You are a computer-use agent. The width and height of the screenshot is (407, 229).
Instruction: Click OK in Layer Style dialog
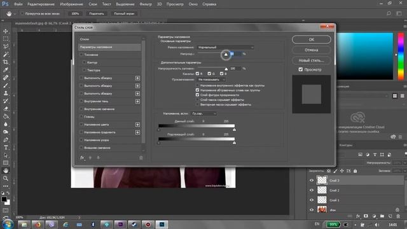pos(311,39)
